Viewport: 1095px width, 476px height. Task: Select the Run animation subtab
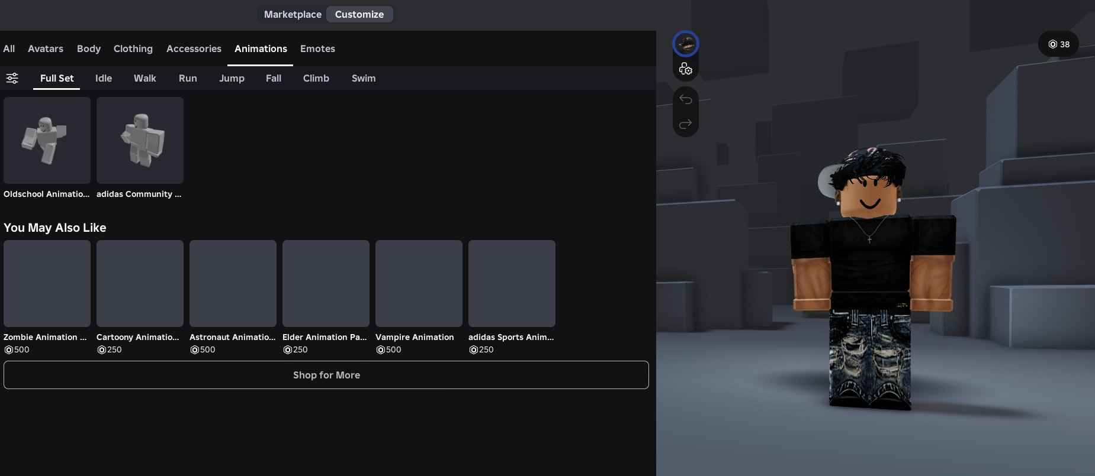[188, 78]
